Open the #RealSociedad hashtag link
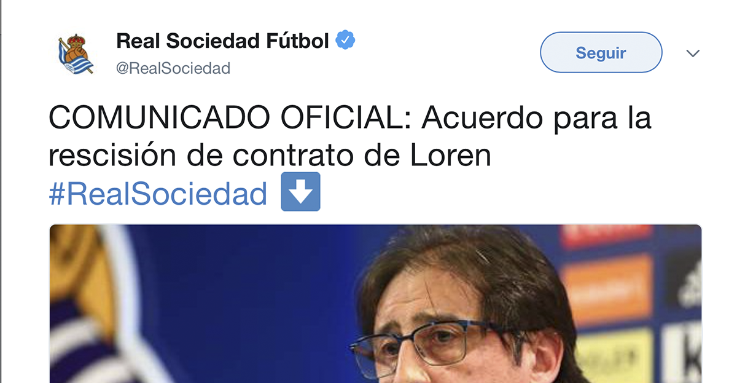The image size is (737, 383). click(x=158, y=193)
